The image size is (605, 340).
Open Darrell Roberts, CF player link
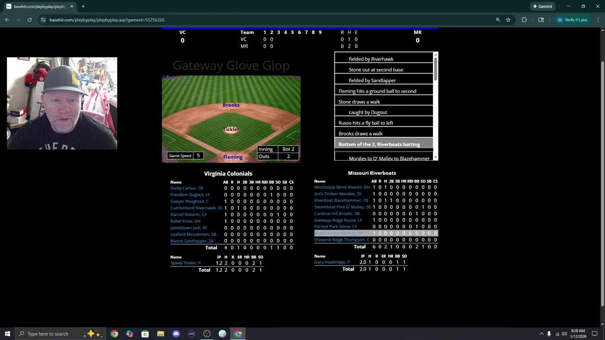point(189,214)
